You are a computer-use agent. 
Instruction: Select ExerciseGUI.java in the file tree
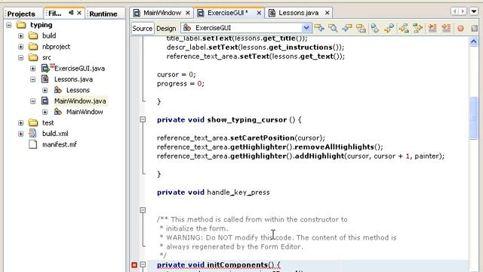coord(79,69)
